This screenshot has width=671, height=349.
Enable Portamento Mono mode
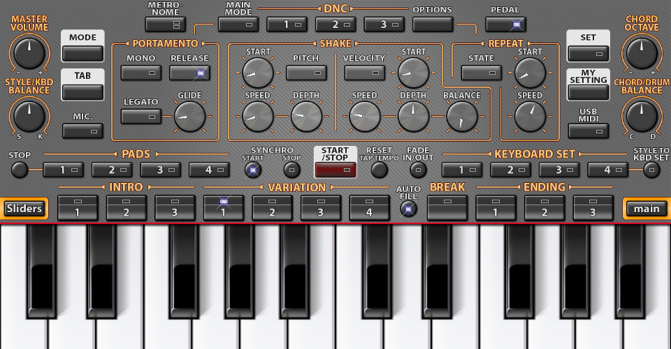(140, 73)
